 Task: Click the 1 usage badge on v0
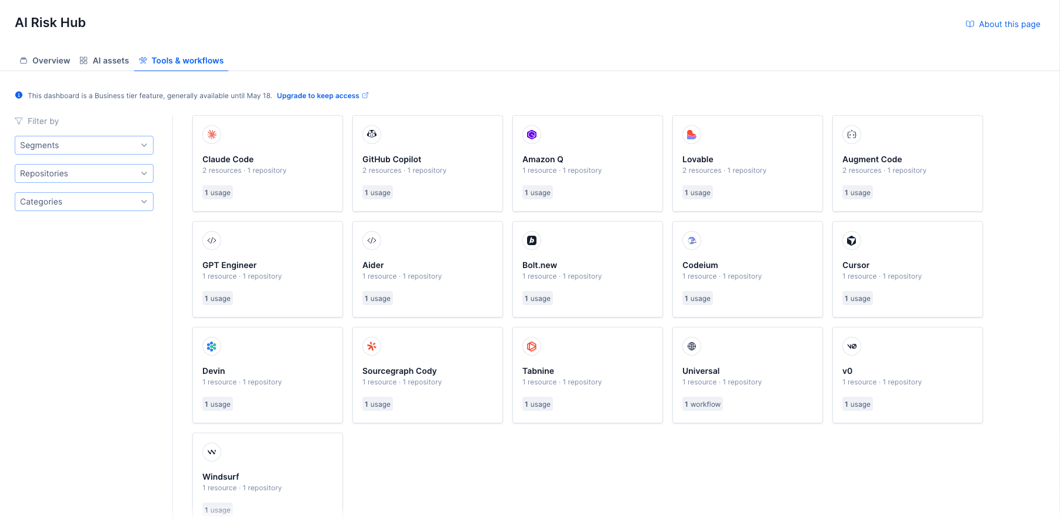click(857, 404)
